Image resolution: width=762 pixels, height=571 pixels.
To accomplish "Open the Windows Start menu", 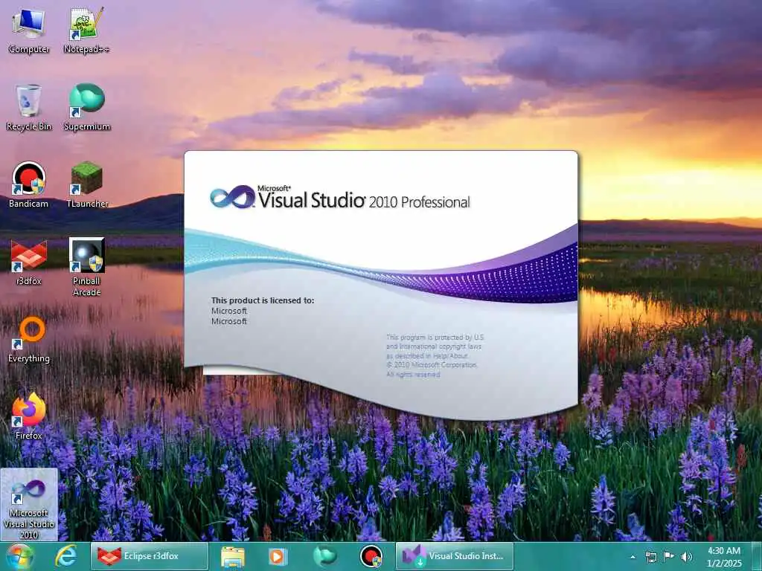I will tap(19, 556).
